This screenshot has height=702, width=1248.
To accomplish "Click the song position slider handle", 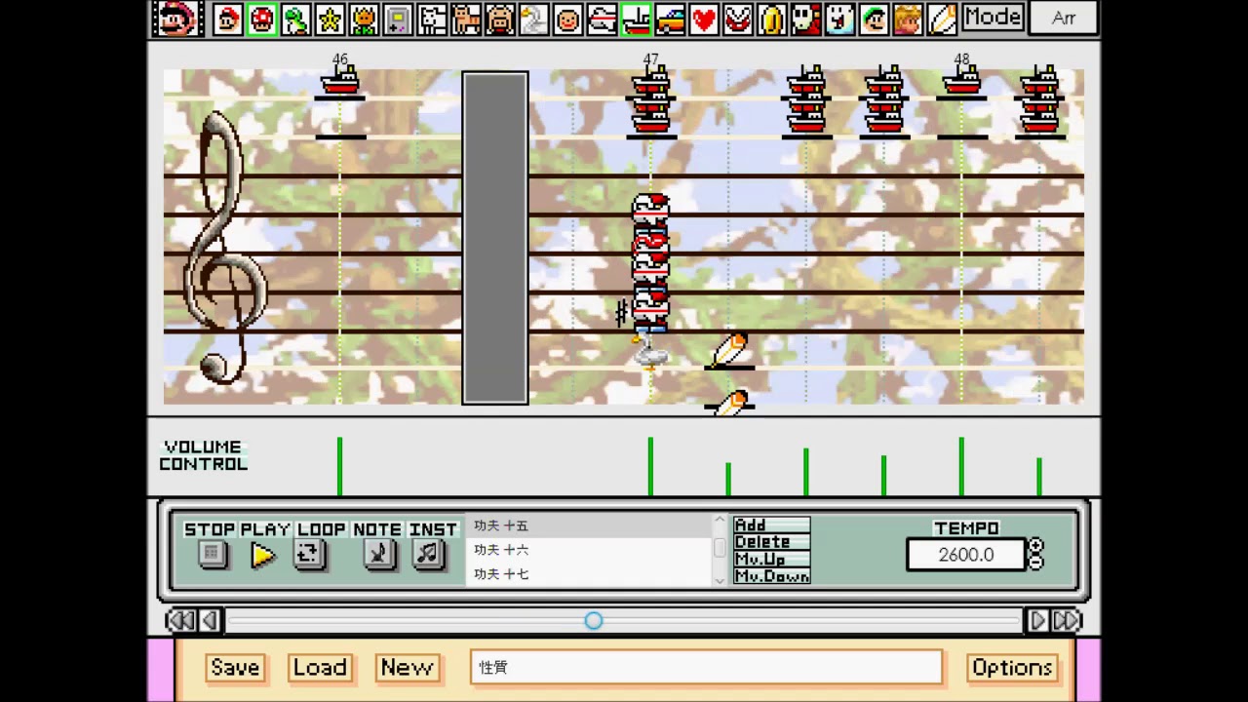I will (x=594, y=620).
